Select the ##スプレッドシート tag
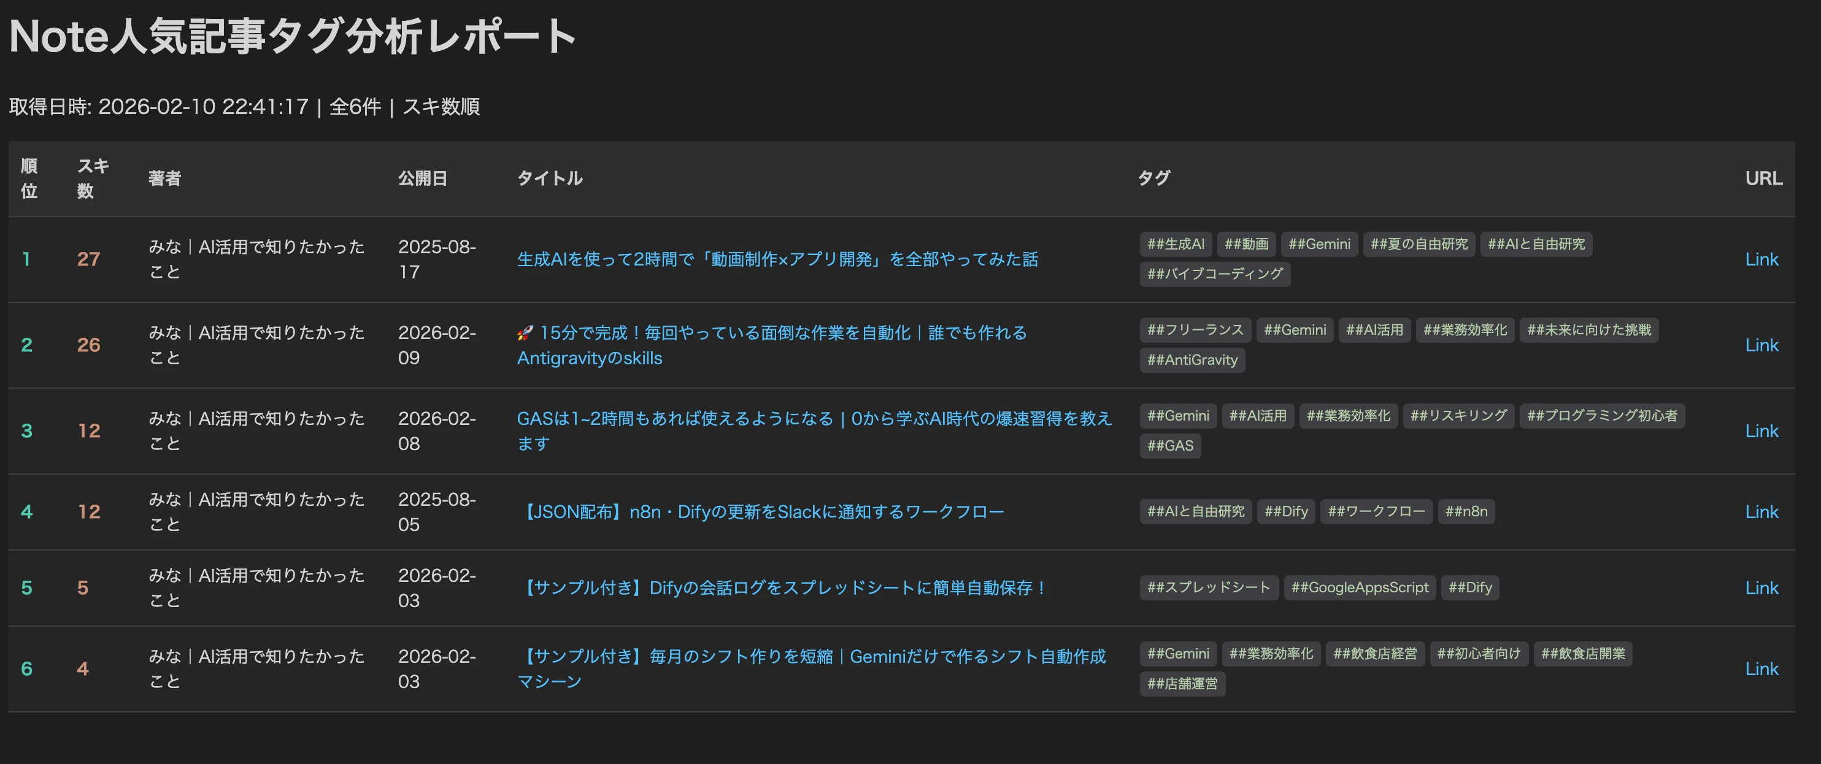The image size is (1821, 764). 1209,588
